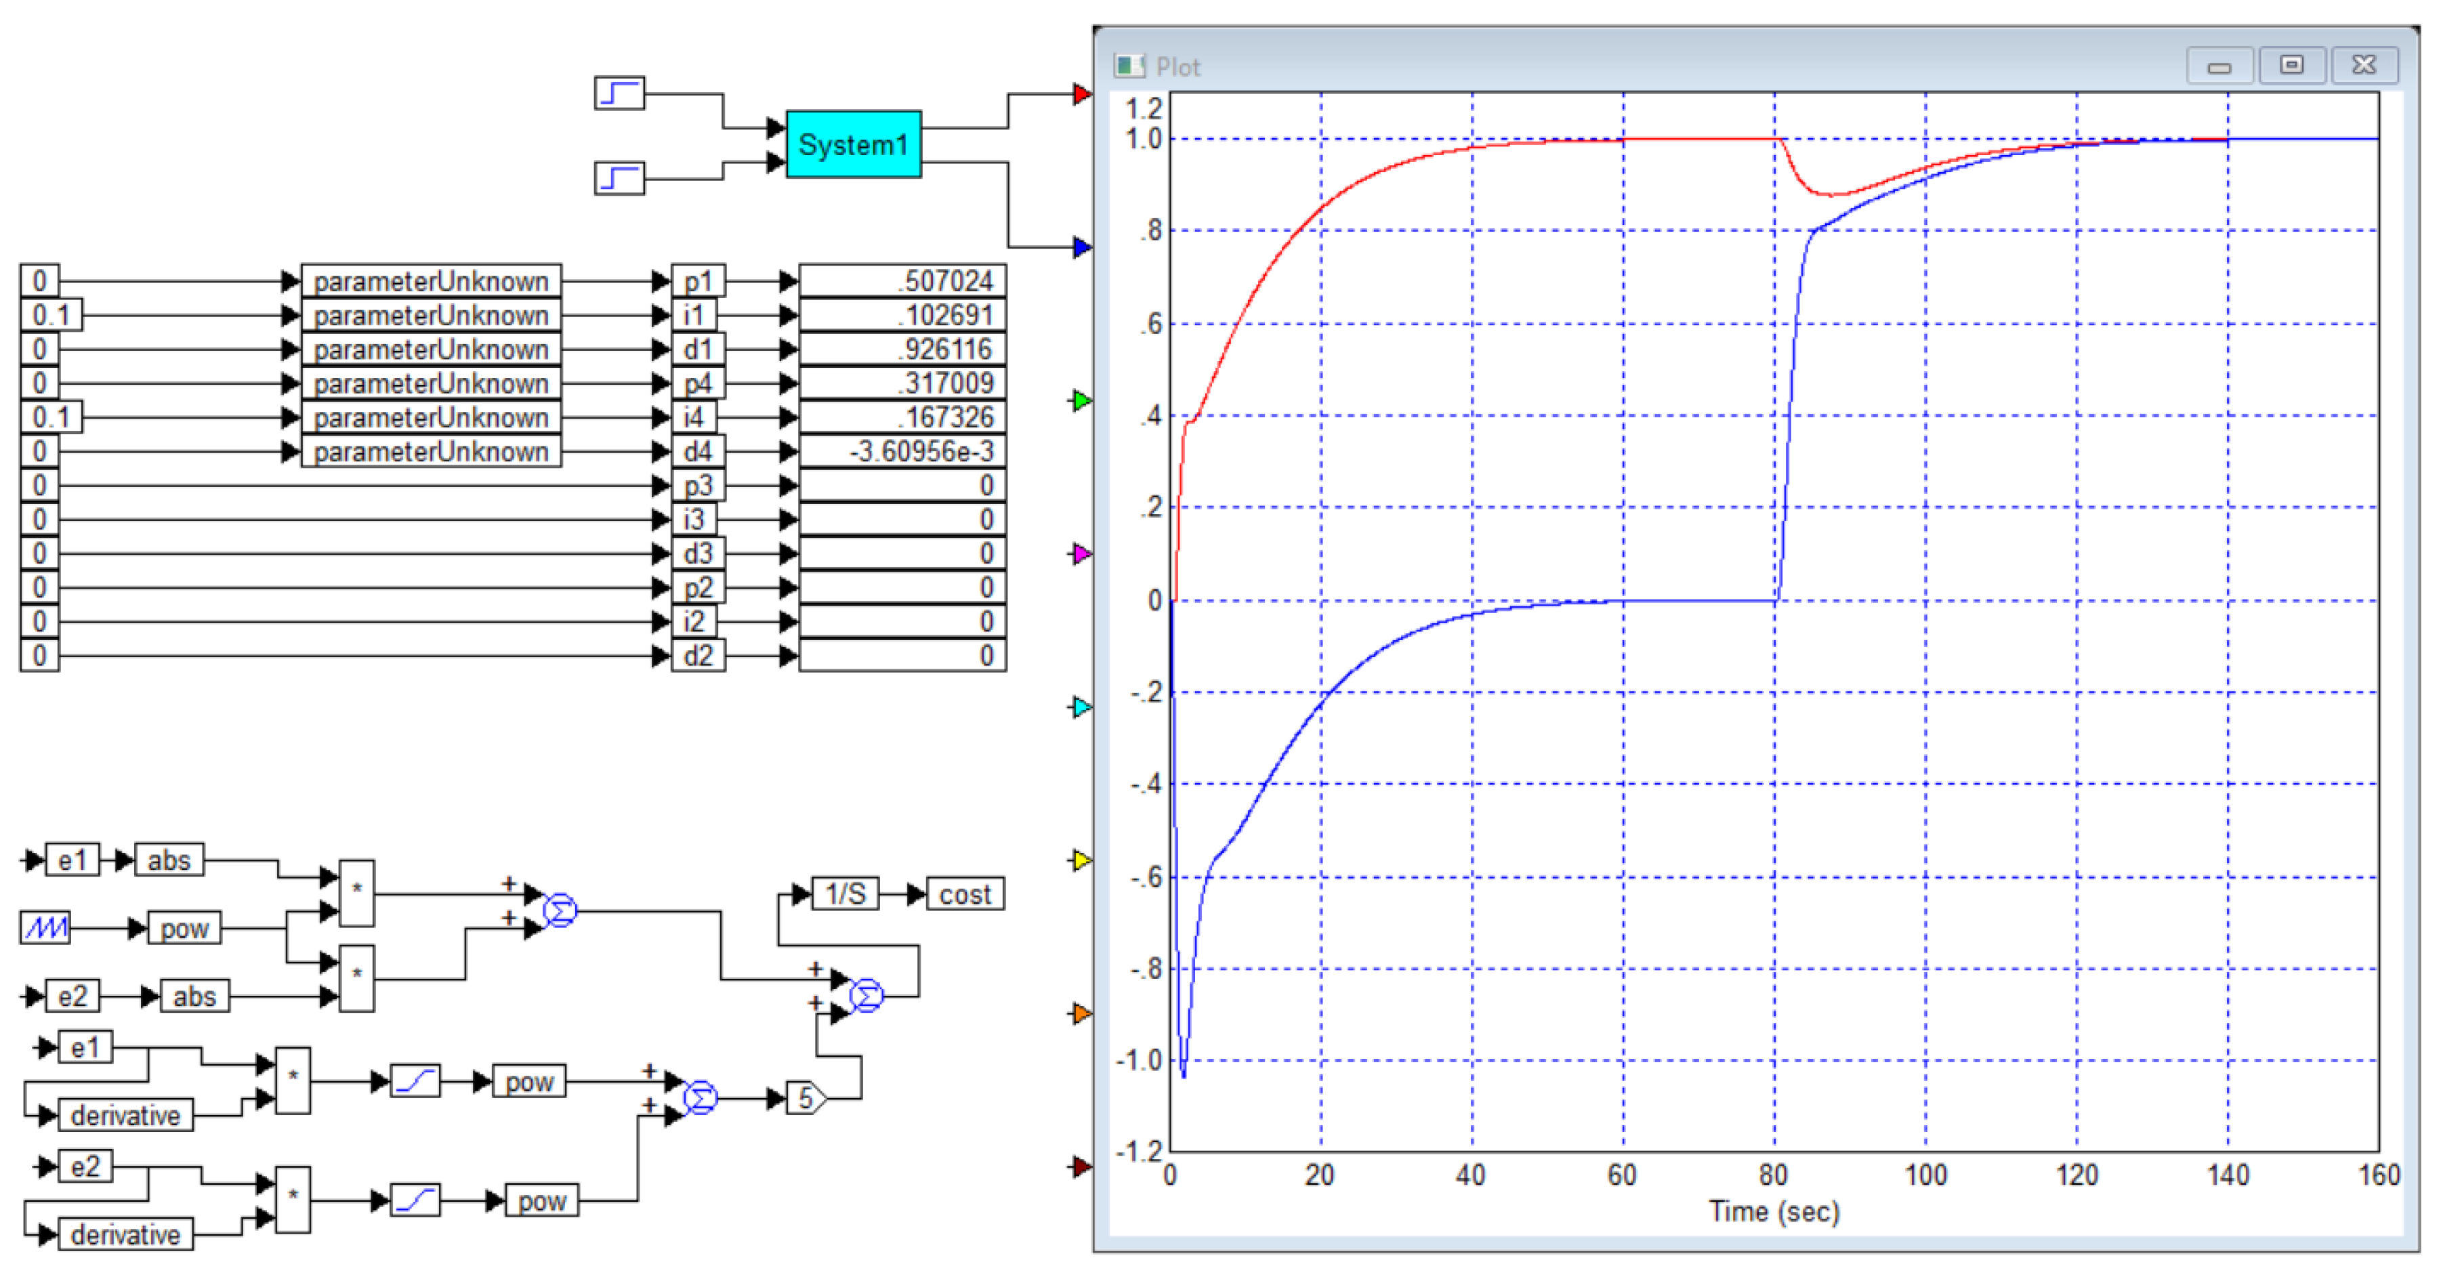Select the p1 variable block
This screenshot has width=2443, height=1279.
click(698, 280)
